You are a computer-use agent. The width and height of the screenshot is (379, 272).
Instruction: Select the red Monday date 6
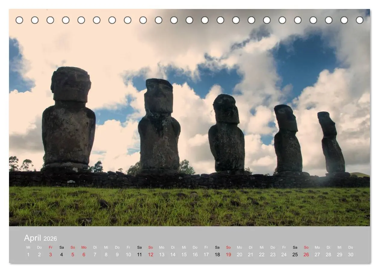pos(84,255)
